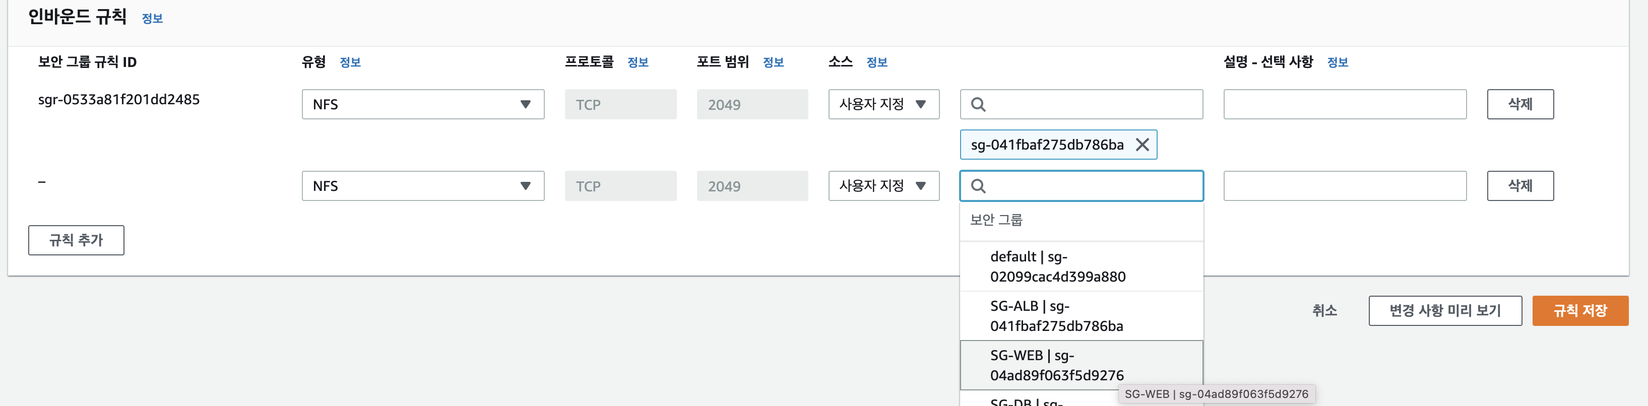
Task: Select SG-ALB security group option
Action: [x=1081, y=316]
